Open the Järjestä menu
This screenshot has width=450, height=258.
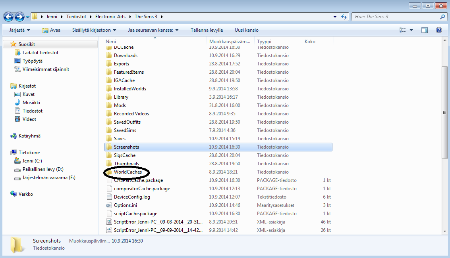pos(19,30)
